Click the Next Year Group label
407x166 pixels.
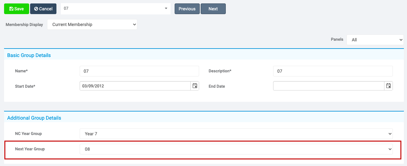point(30,149)
